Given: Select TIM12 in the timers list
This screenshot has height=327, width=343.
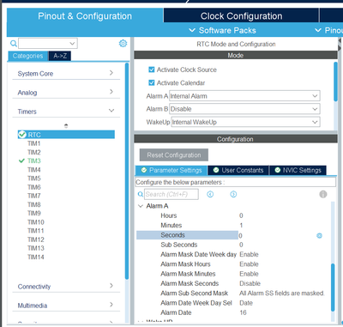Looking at the screenshot, I should coord(36,239).
